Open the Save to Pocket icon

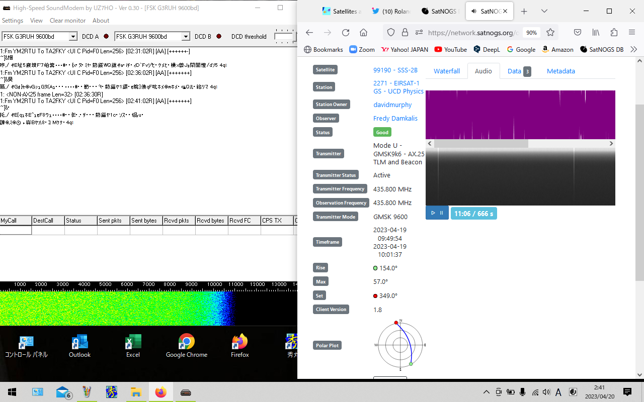[x=578, y=33]
